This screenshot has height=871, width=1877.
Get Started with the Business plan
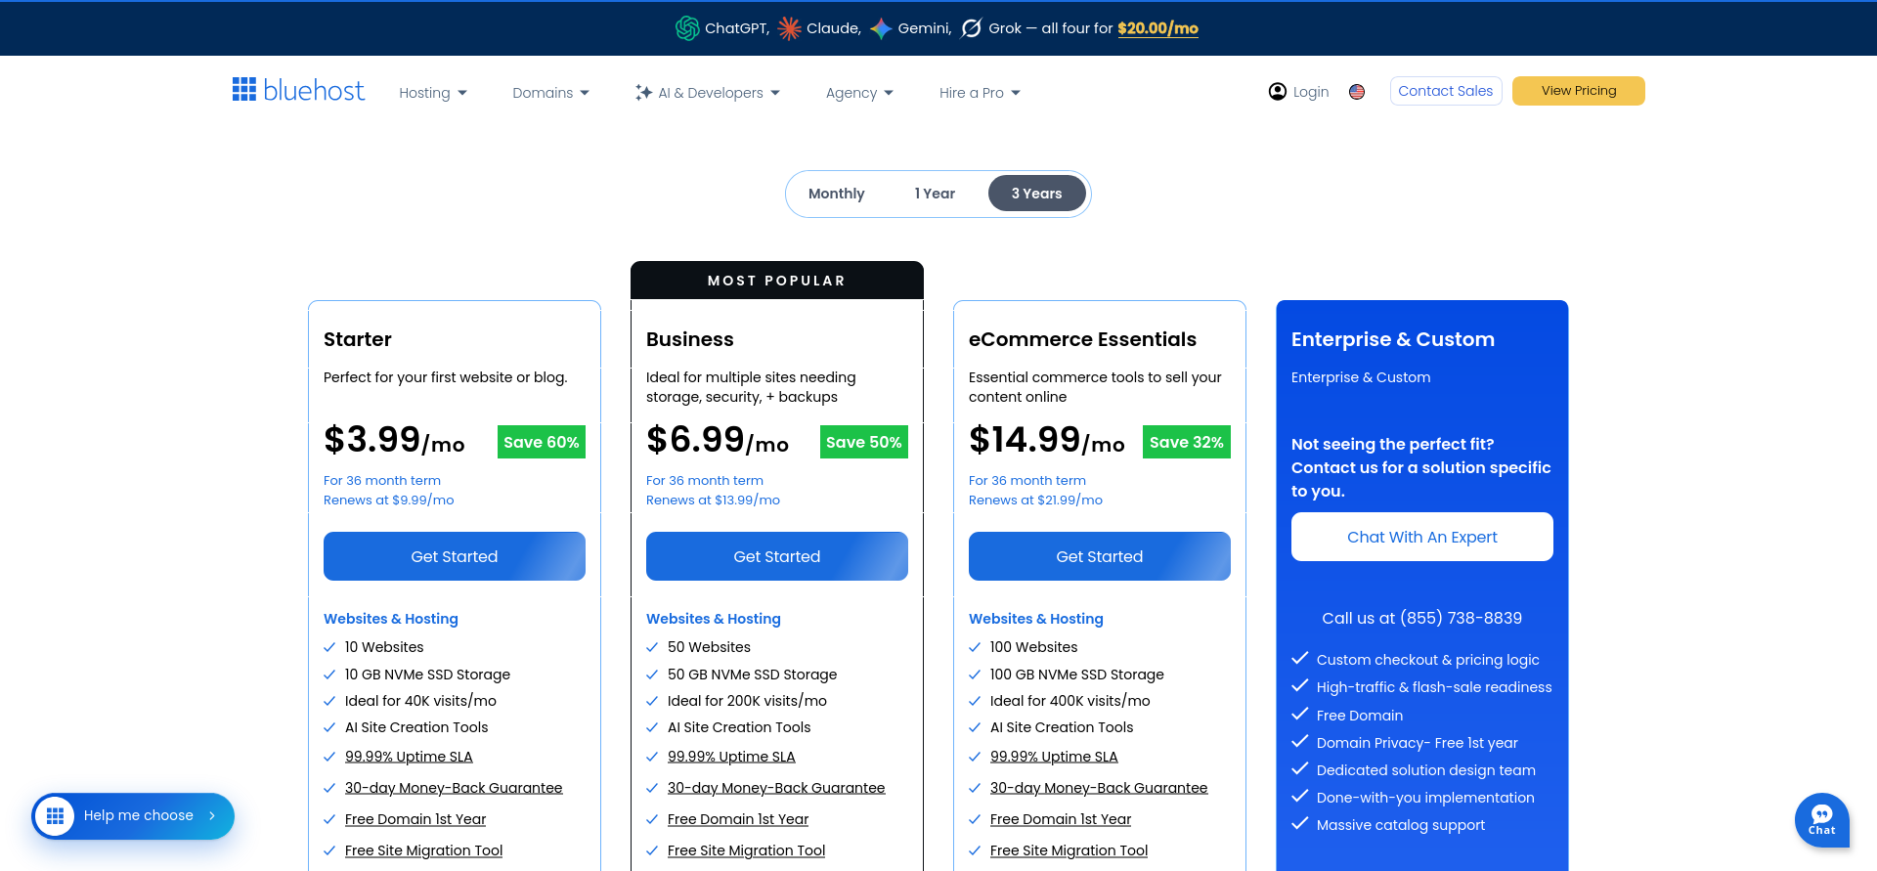pyautogui.click(x=777, y=556)
